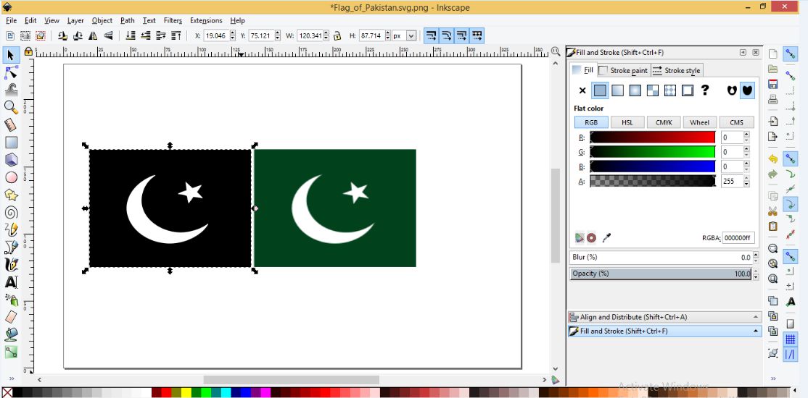
Task: Open the Path menu
Action: pos(127,20)
